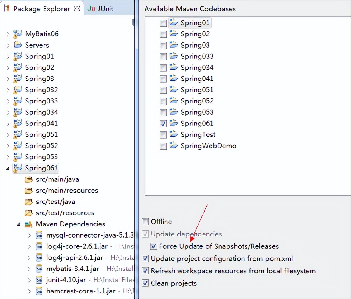
Task: Collapse the Maven Dependencies node
Action: click(x=18, y=224)
